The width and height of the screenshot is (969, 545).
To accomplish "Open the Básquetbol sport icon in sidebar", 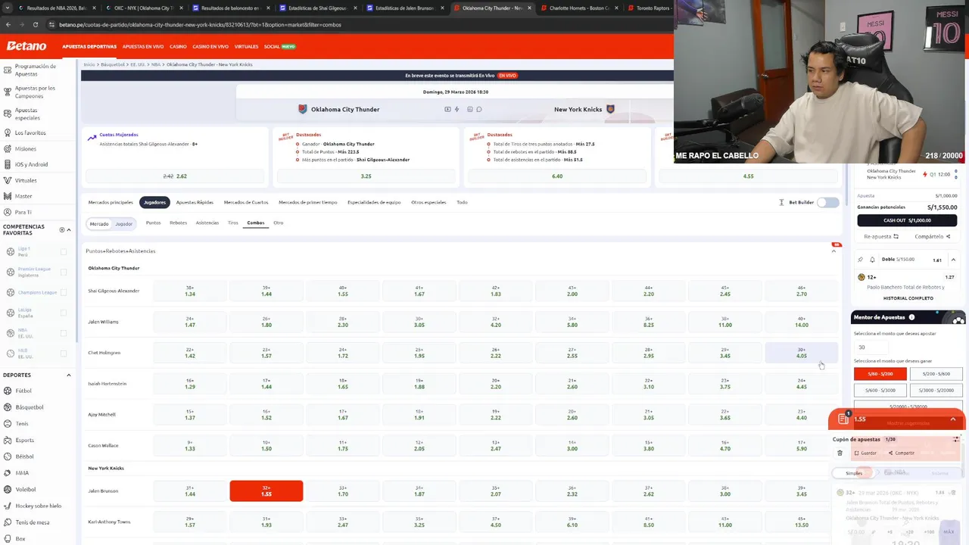I will (8, 407).
